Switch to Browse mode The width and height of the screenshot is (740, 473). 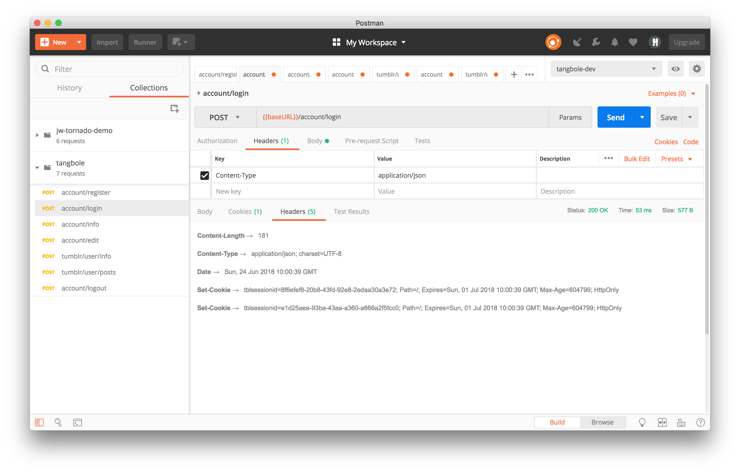[602, 422]
